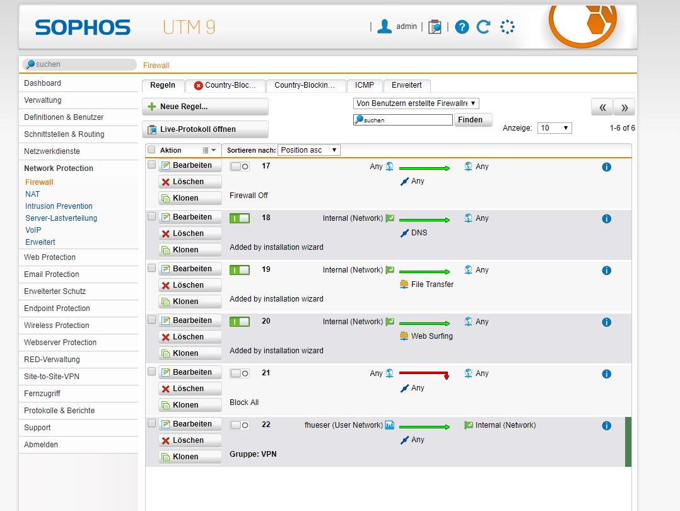Image resolution: width=680 pixels, height=511 pixels.
Task: Select the Aktion header checkbox
Action: 150,150
